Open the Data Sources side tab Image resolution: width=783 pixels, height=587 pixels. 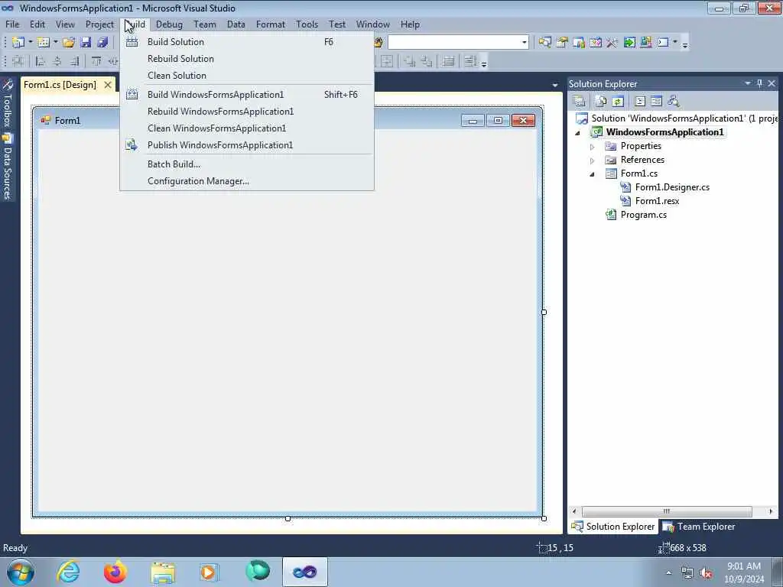pos(8,167)
